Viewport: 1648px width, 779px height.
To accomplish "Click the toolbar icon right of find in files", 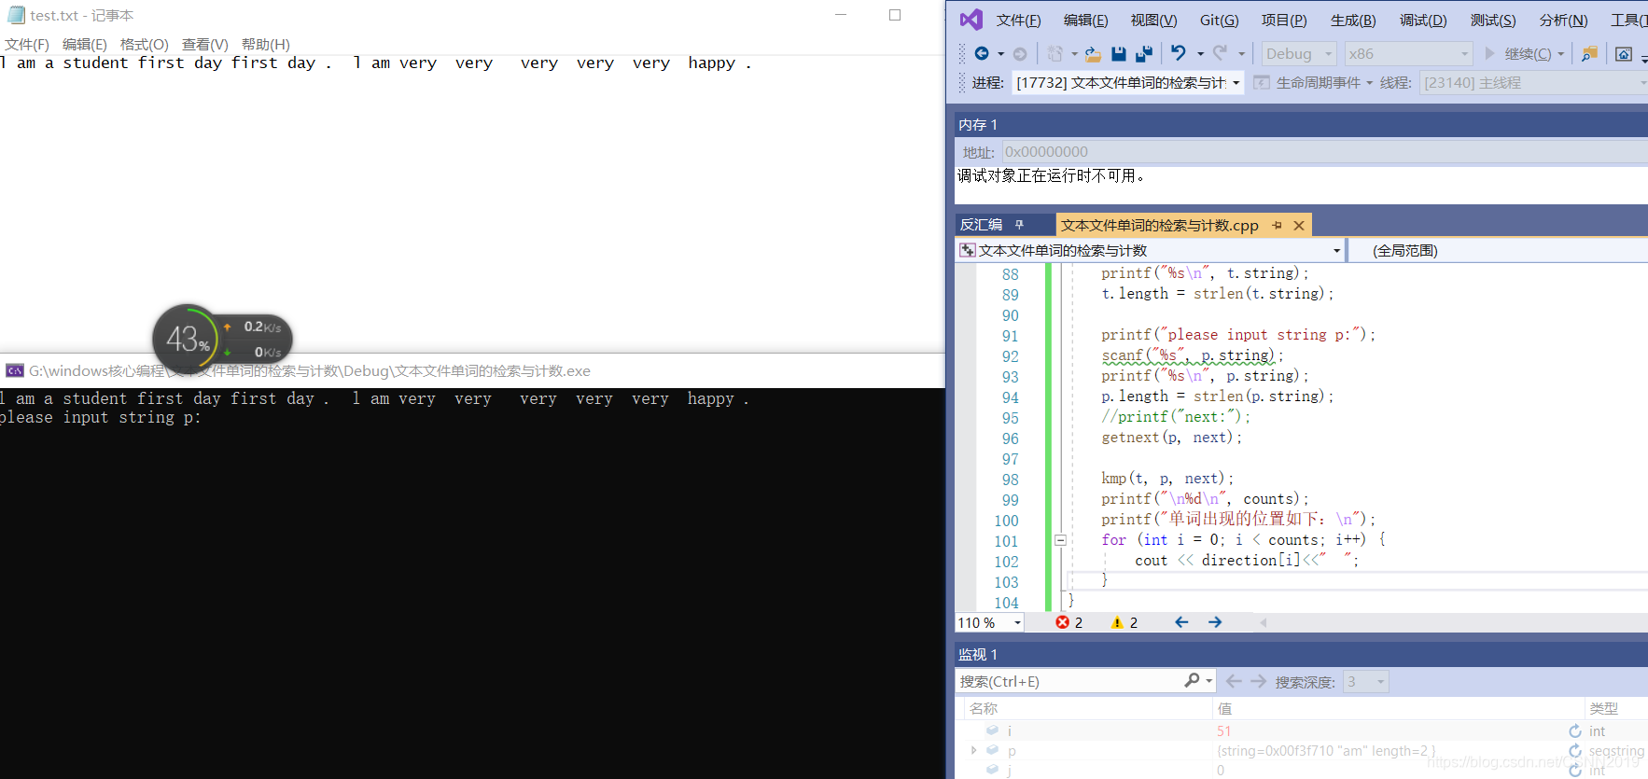I will pyautogui.click(x=1624, y=54).
